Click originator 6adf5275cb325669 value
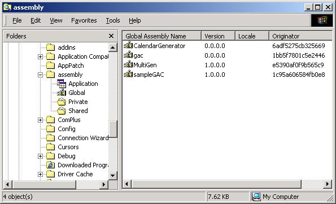The image size is (336, 204). [x=299, y=46]
